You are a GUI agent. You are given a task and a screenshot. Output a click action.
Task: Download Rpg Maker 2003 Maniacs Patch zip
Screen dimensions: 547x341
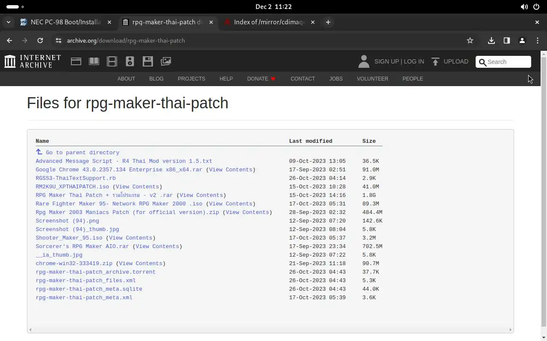pos(127,212)
